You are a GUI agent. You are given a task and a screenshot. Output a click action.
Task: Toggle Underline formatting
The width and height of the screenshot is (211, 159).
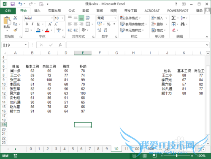click(x=38, y=24)
